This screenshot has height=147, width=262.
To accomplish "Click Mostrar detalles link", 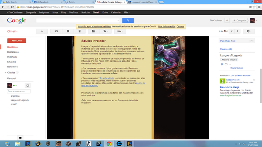I will click(237, 68).
